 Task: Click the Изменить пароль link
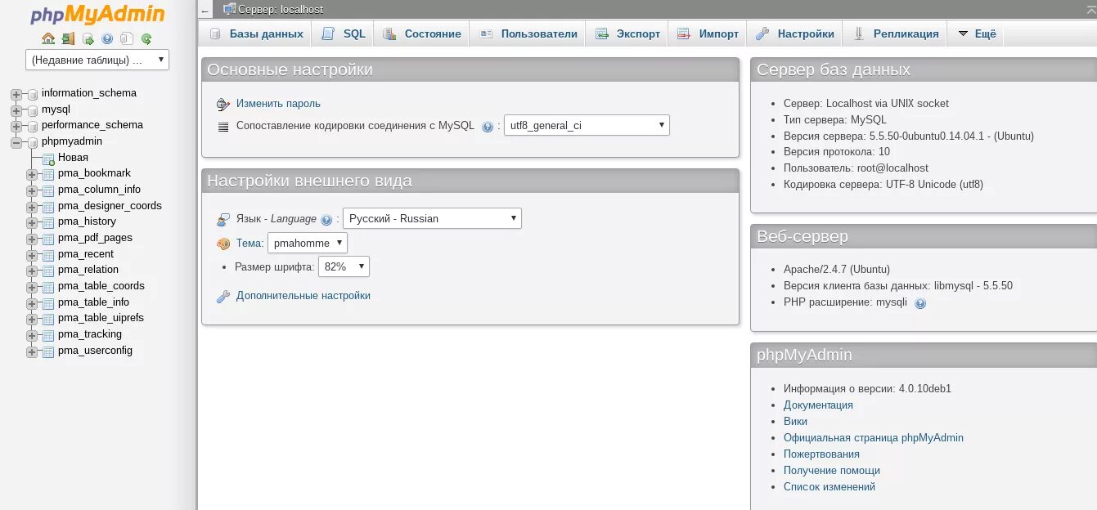(x=278, y=104)
